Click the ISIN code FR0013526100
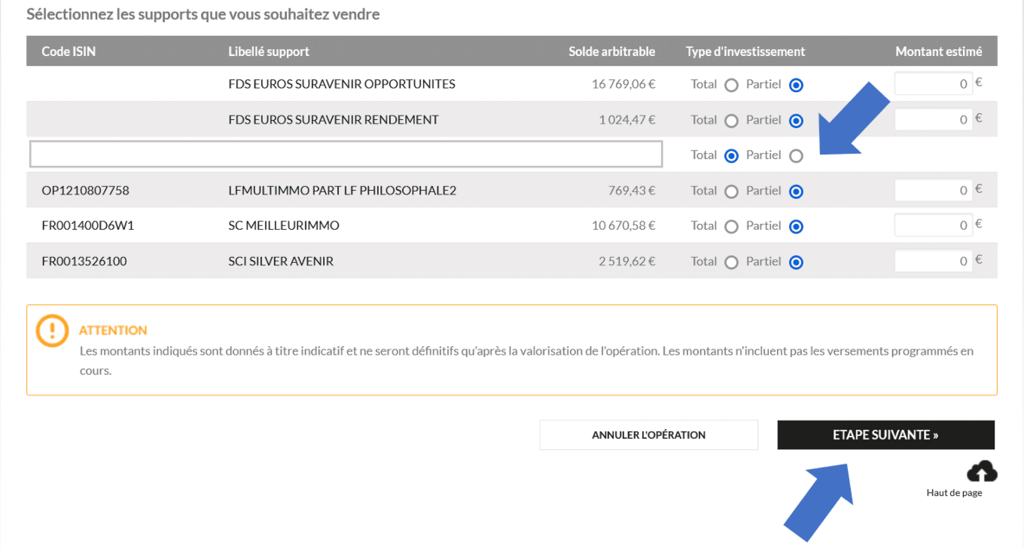 (84, 261)
